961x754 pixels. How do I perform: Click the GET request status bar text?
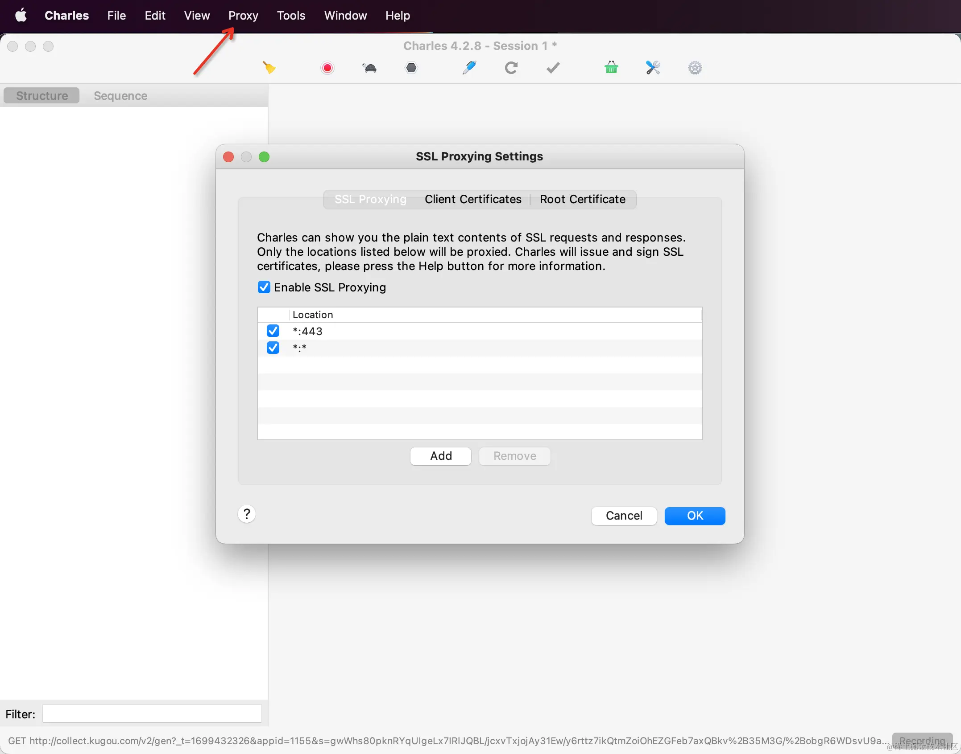tap(448, 741)
